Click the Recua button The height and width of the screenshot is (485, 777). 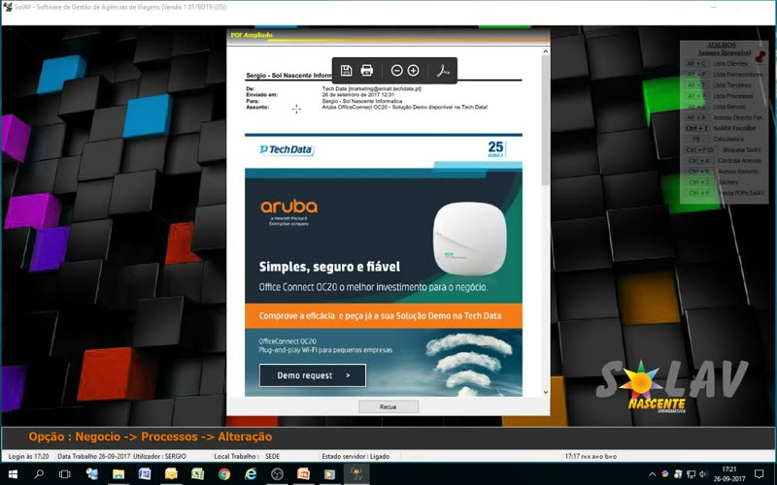(x=388, y=406)
